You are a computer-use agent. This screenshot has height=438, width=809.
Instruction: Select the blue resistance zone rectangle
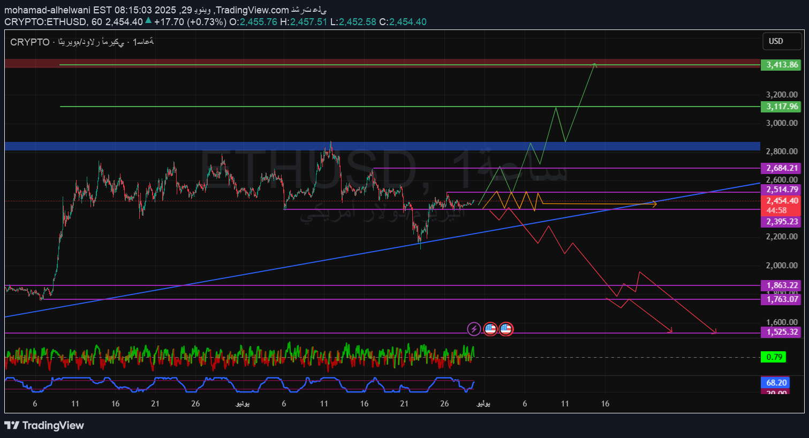coord(382,146)
